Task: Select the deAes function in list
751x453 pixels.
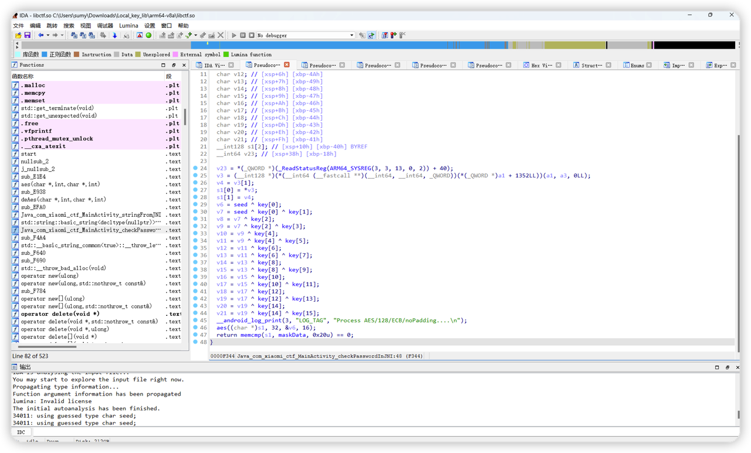Action: click(x=63, y=199)
